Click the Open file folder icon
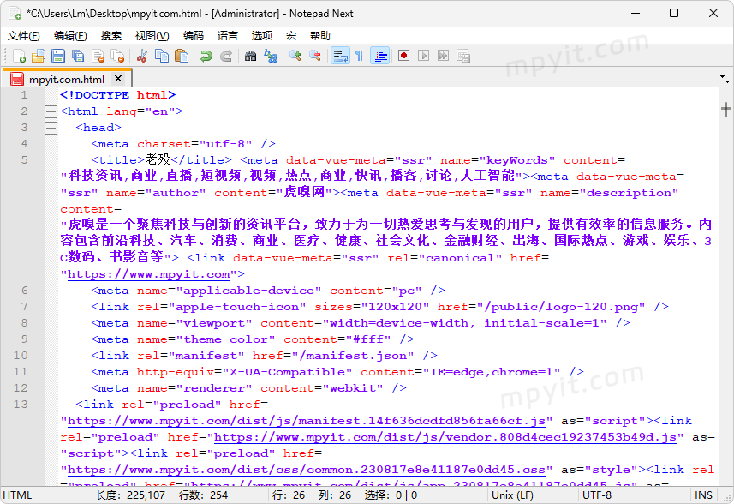The height and width of the screenshot is (504, 734). coord(39,56)
